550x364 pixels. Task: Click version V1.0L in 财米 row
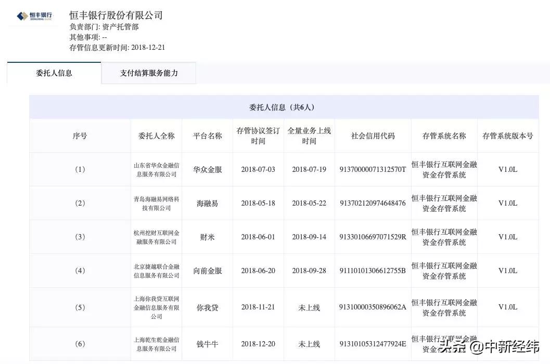(507, 237)
